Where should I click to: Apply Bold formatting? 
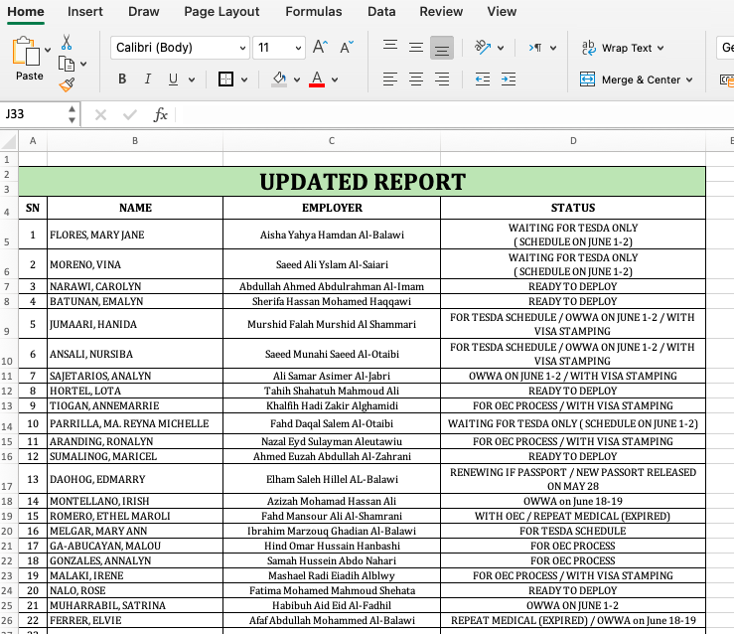(122, 79)
